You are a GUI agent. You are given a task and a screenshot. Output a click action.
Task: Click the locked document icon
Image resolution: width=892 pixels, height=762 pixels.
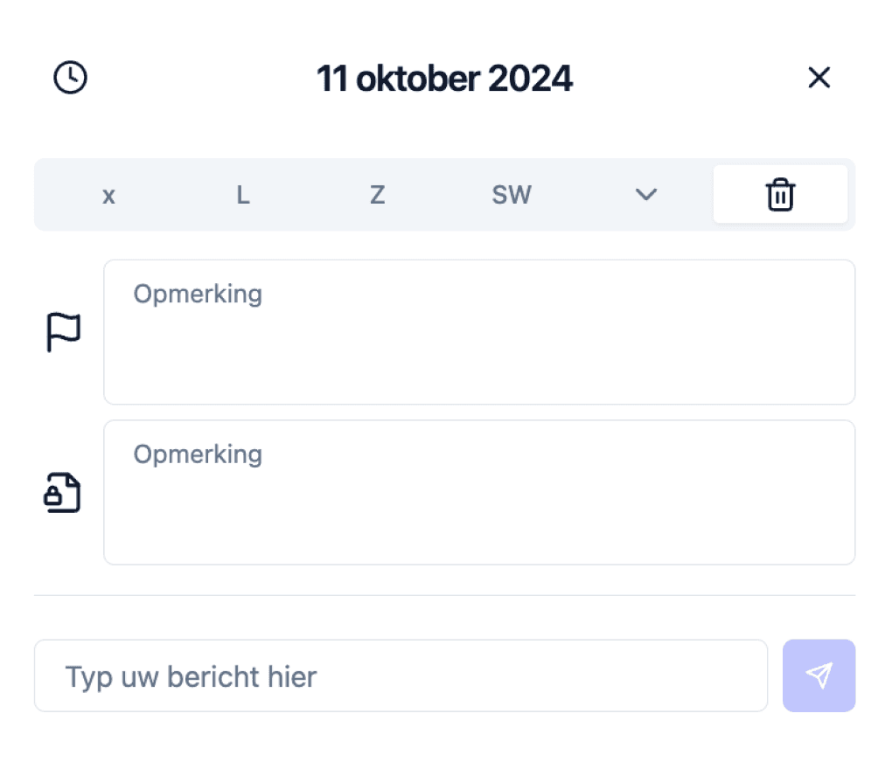click(62, 492)
